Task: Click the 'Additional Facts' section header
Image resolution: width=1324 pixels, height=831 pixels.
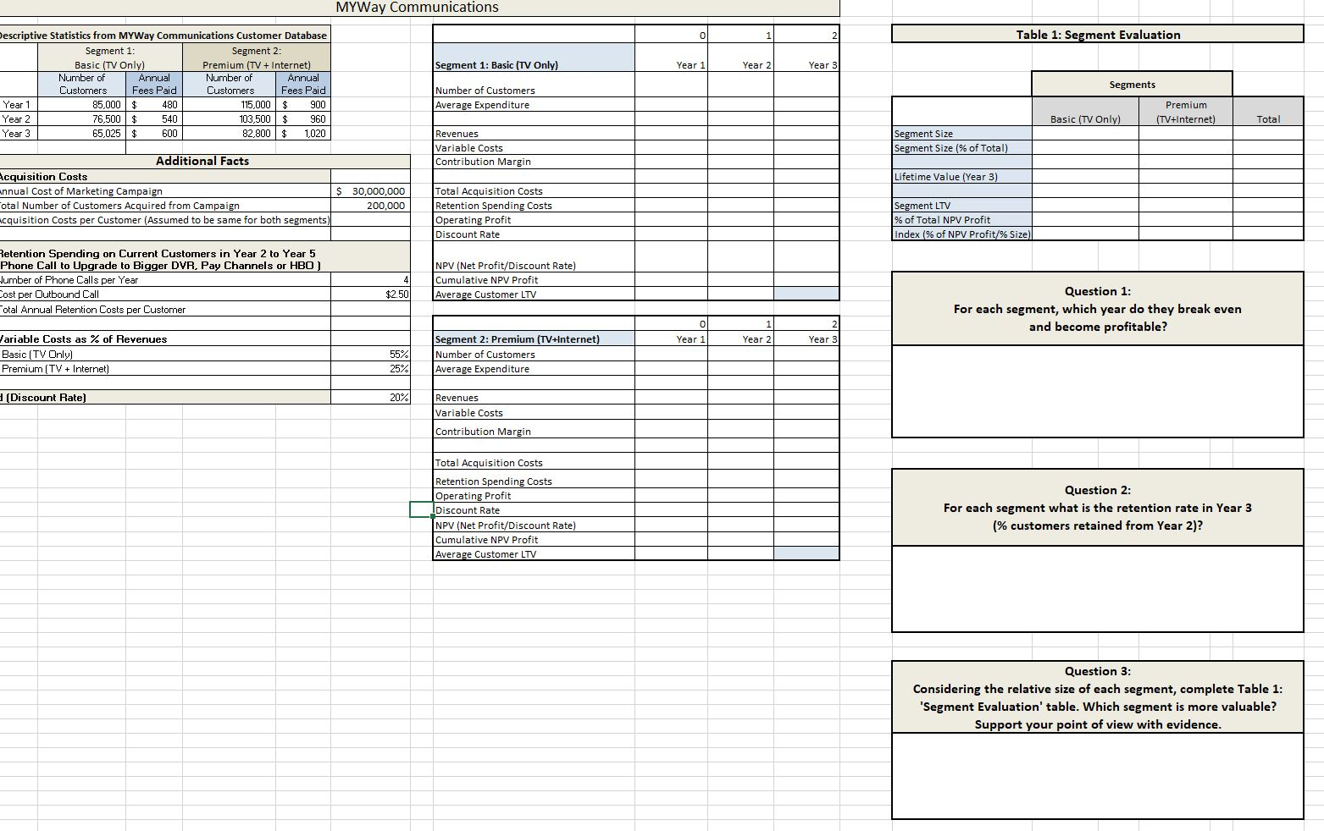Action: tap(202, 161)
